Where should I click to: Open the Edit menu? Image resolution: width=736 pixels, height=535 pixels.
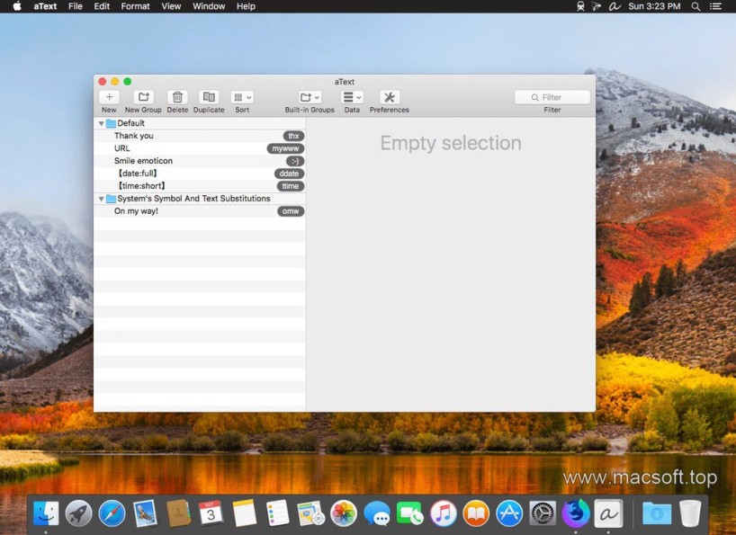click(102, 6)
